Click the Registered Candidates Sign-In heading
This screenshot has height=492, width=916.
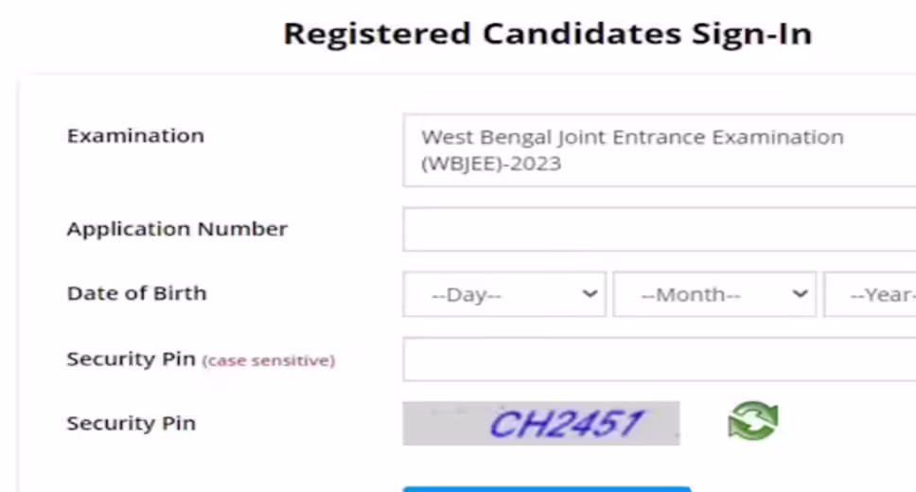coord(547,34)
